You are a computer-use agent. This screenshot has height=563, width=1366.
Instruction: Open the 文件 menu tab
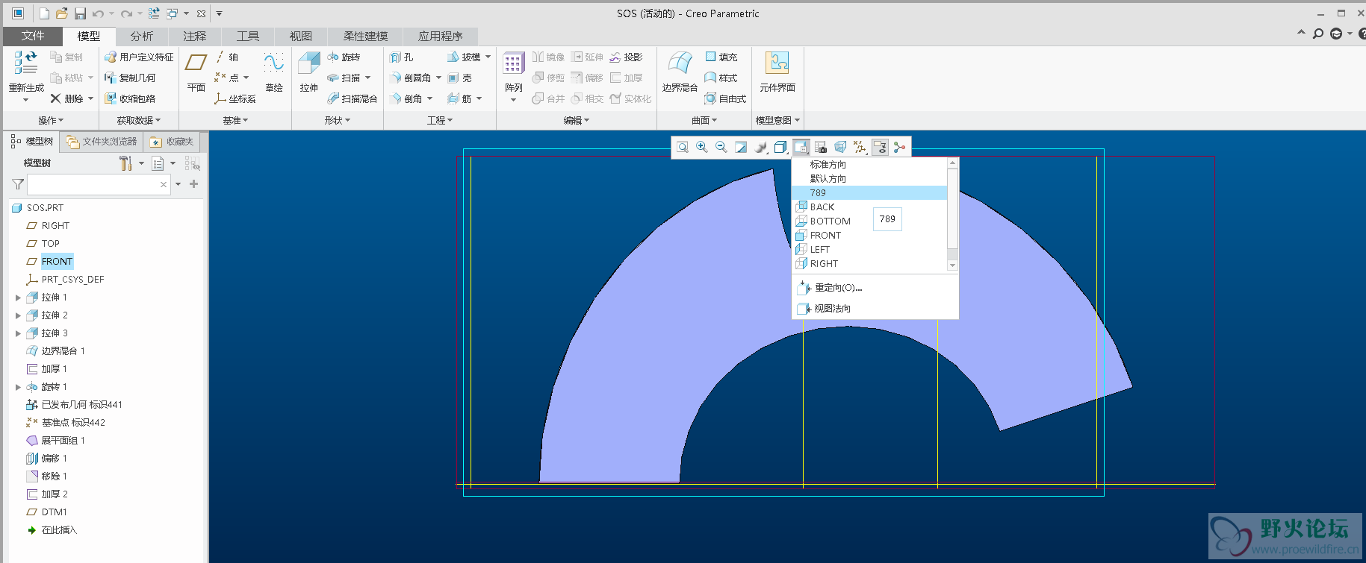pyautogui.click(x=33, y=36)
